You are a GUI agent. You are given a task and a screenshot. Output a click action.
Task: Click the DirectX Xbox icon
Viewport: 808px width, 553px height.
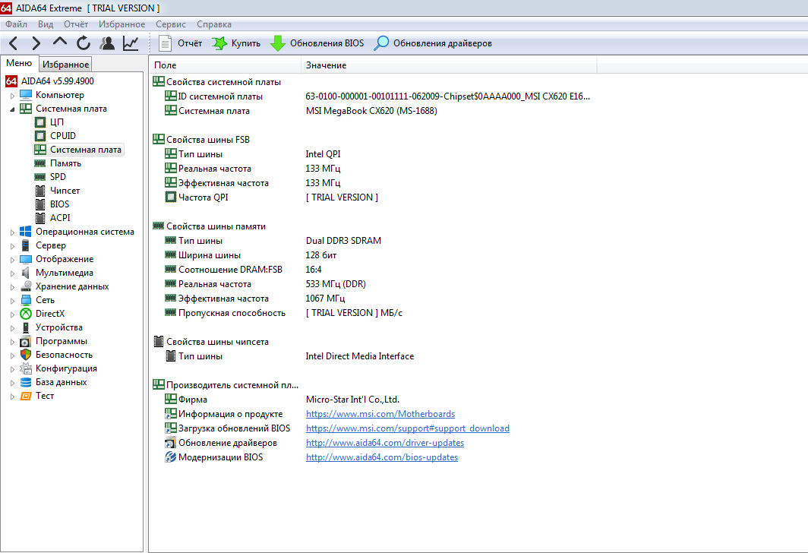coord(26,314)
